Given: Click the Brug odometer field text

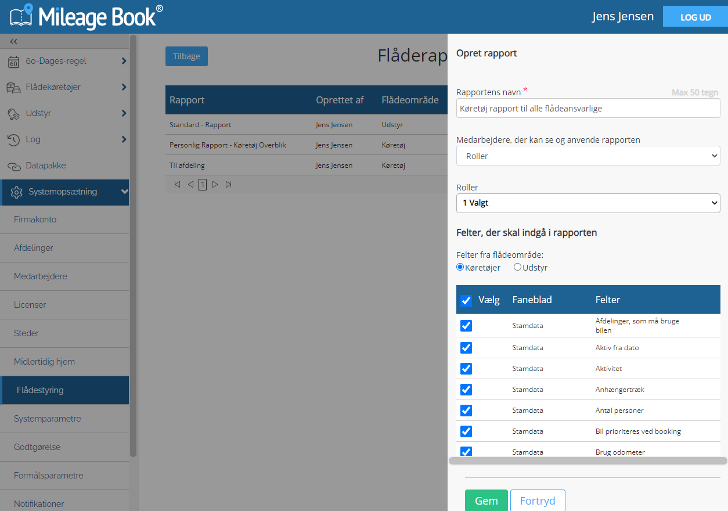Looking at the screenshot, I should coord(620,452).
